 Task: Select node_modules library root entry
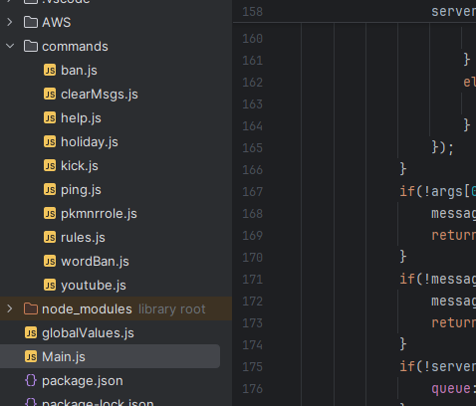pos(116,308)
